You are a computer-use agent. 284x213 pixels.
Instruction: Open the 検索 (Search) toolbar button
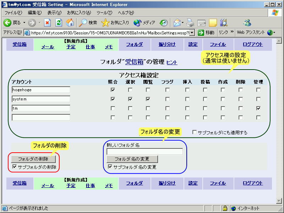coord(88,23)
